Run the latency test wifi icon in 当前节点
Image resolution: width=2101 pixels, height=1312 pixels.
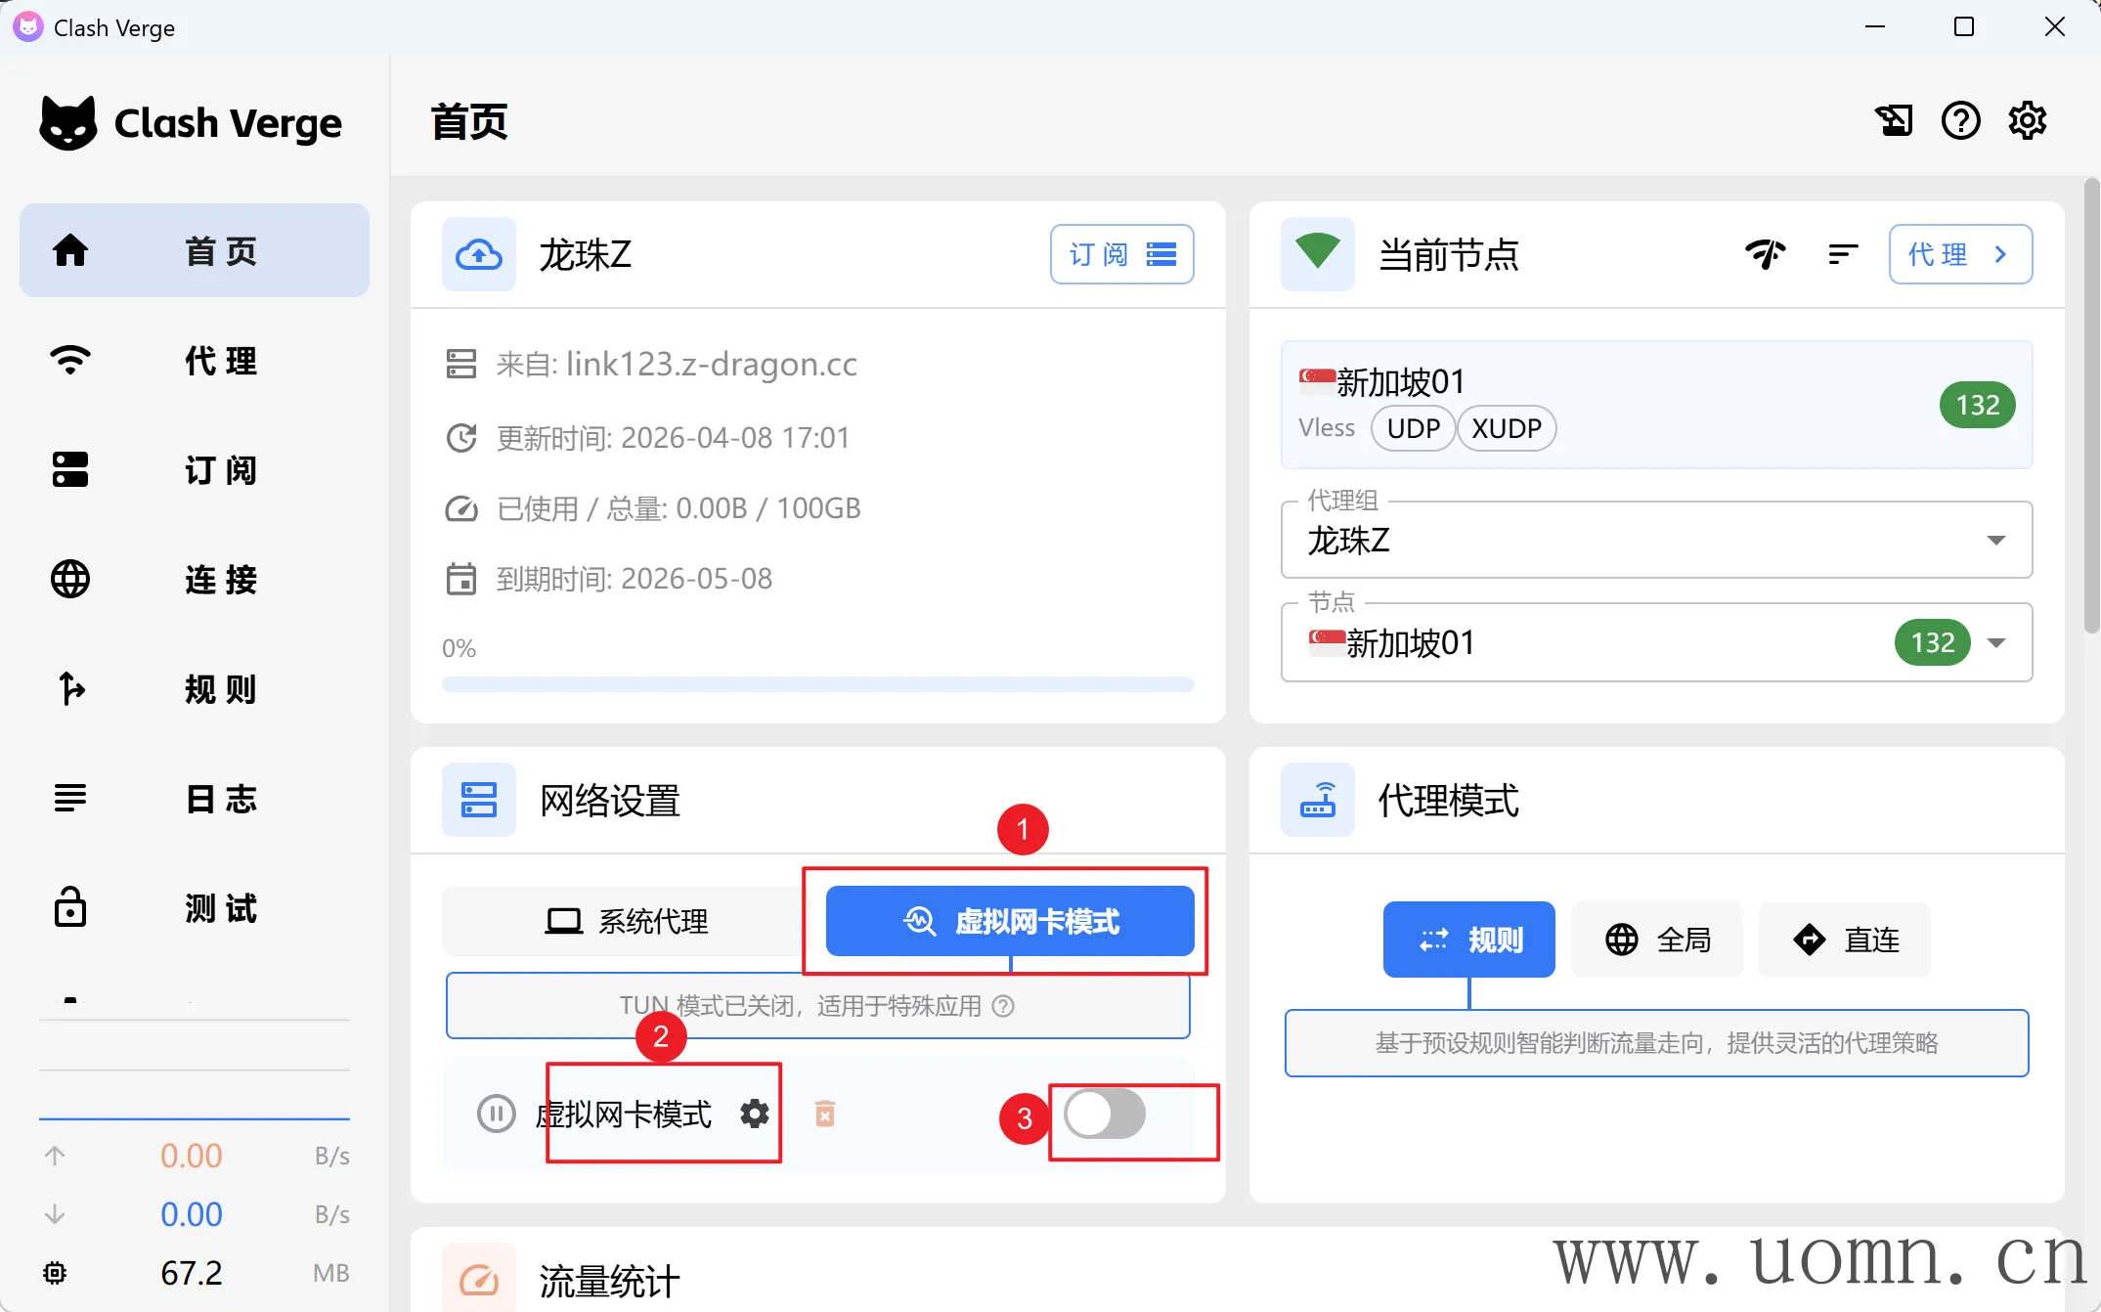pyautogui.click(x=1765, y=254)
